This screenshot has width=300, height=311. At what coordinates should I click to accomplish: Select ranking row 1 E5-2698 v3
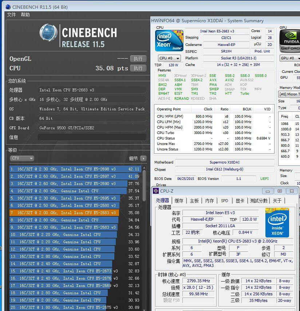pos(75,169)
